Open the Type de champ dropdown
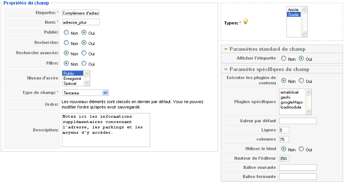Image resolution: width=345 pixels, height=183 pixels. coord(105,93)
